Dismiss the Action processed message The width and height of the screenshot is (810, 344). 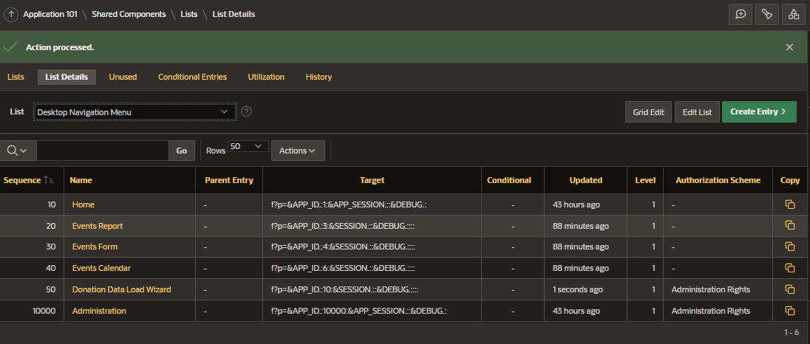click(x=789, y=47)
